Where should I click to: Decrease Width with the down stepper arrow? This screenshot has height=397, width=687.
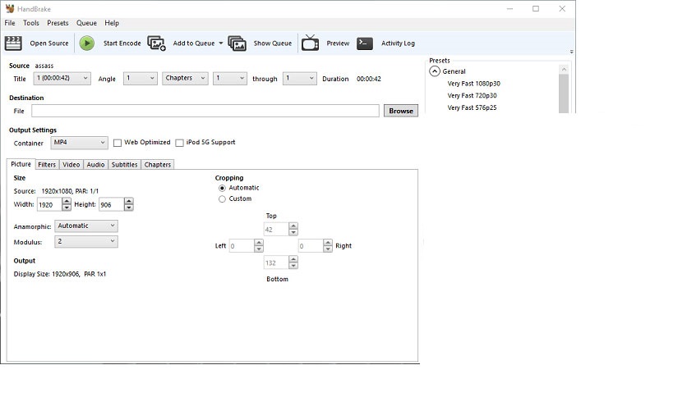pos(67,208)
